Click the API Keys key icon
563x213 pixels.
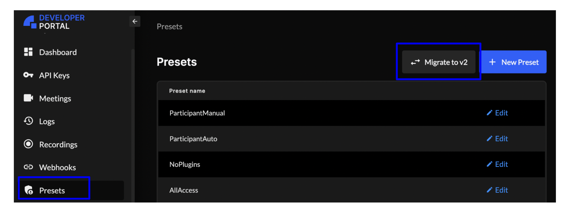28,75
